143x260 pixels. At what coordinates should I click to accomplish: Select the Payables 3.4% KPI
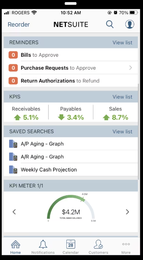[x=71, y=114]
